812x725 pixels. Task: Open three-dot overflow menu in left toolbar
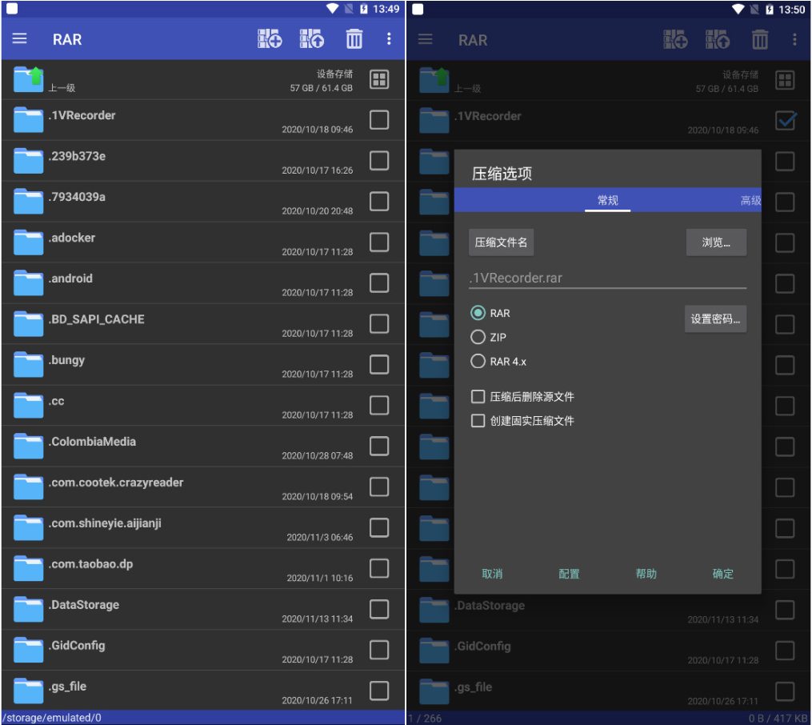click(389, 39)
